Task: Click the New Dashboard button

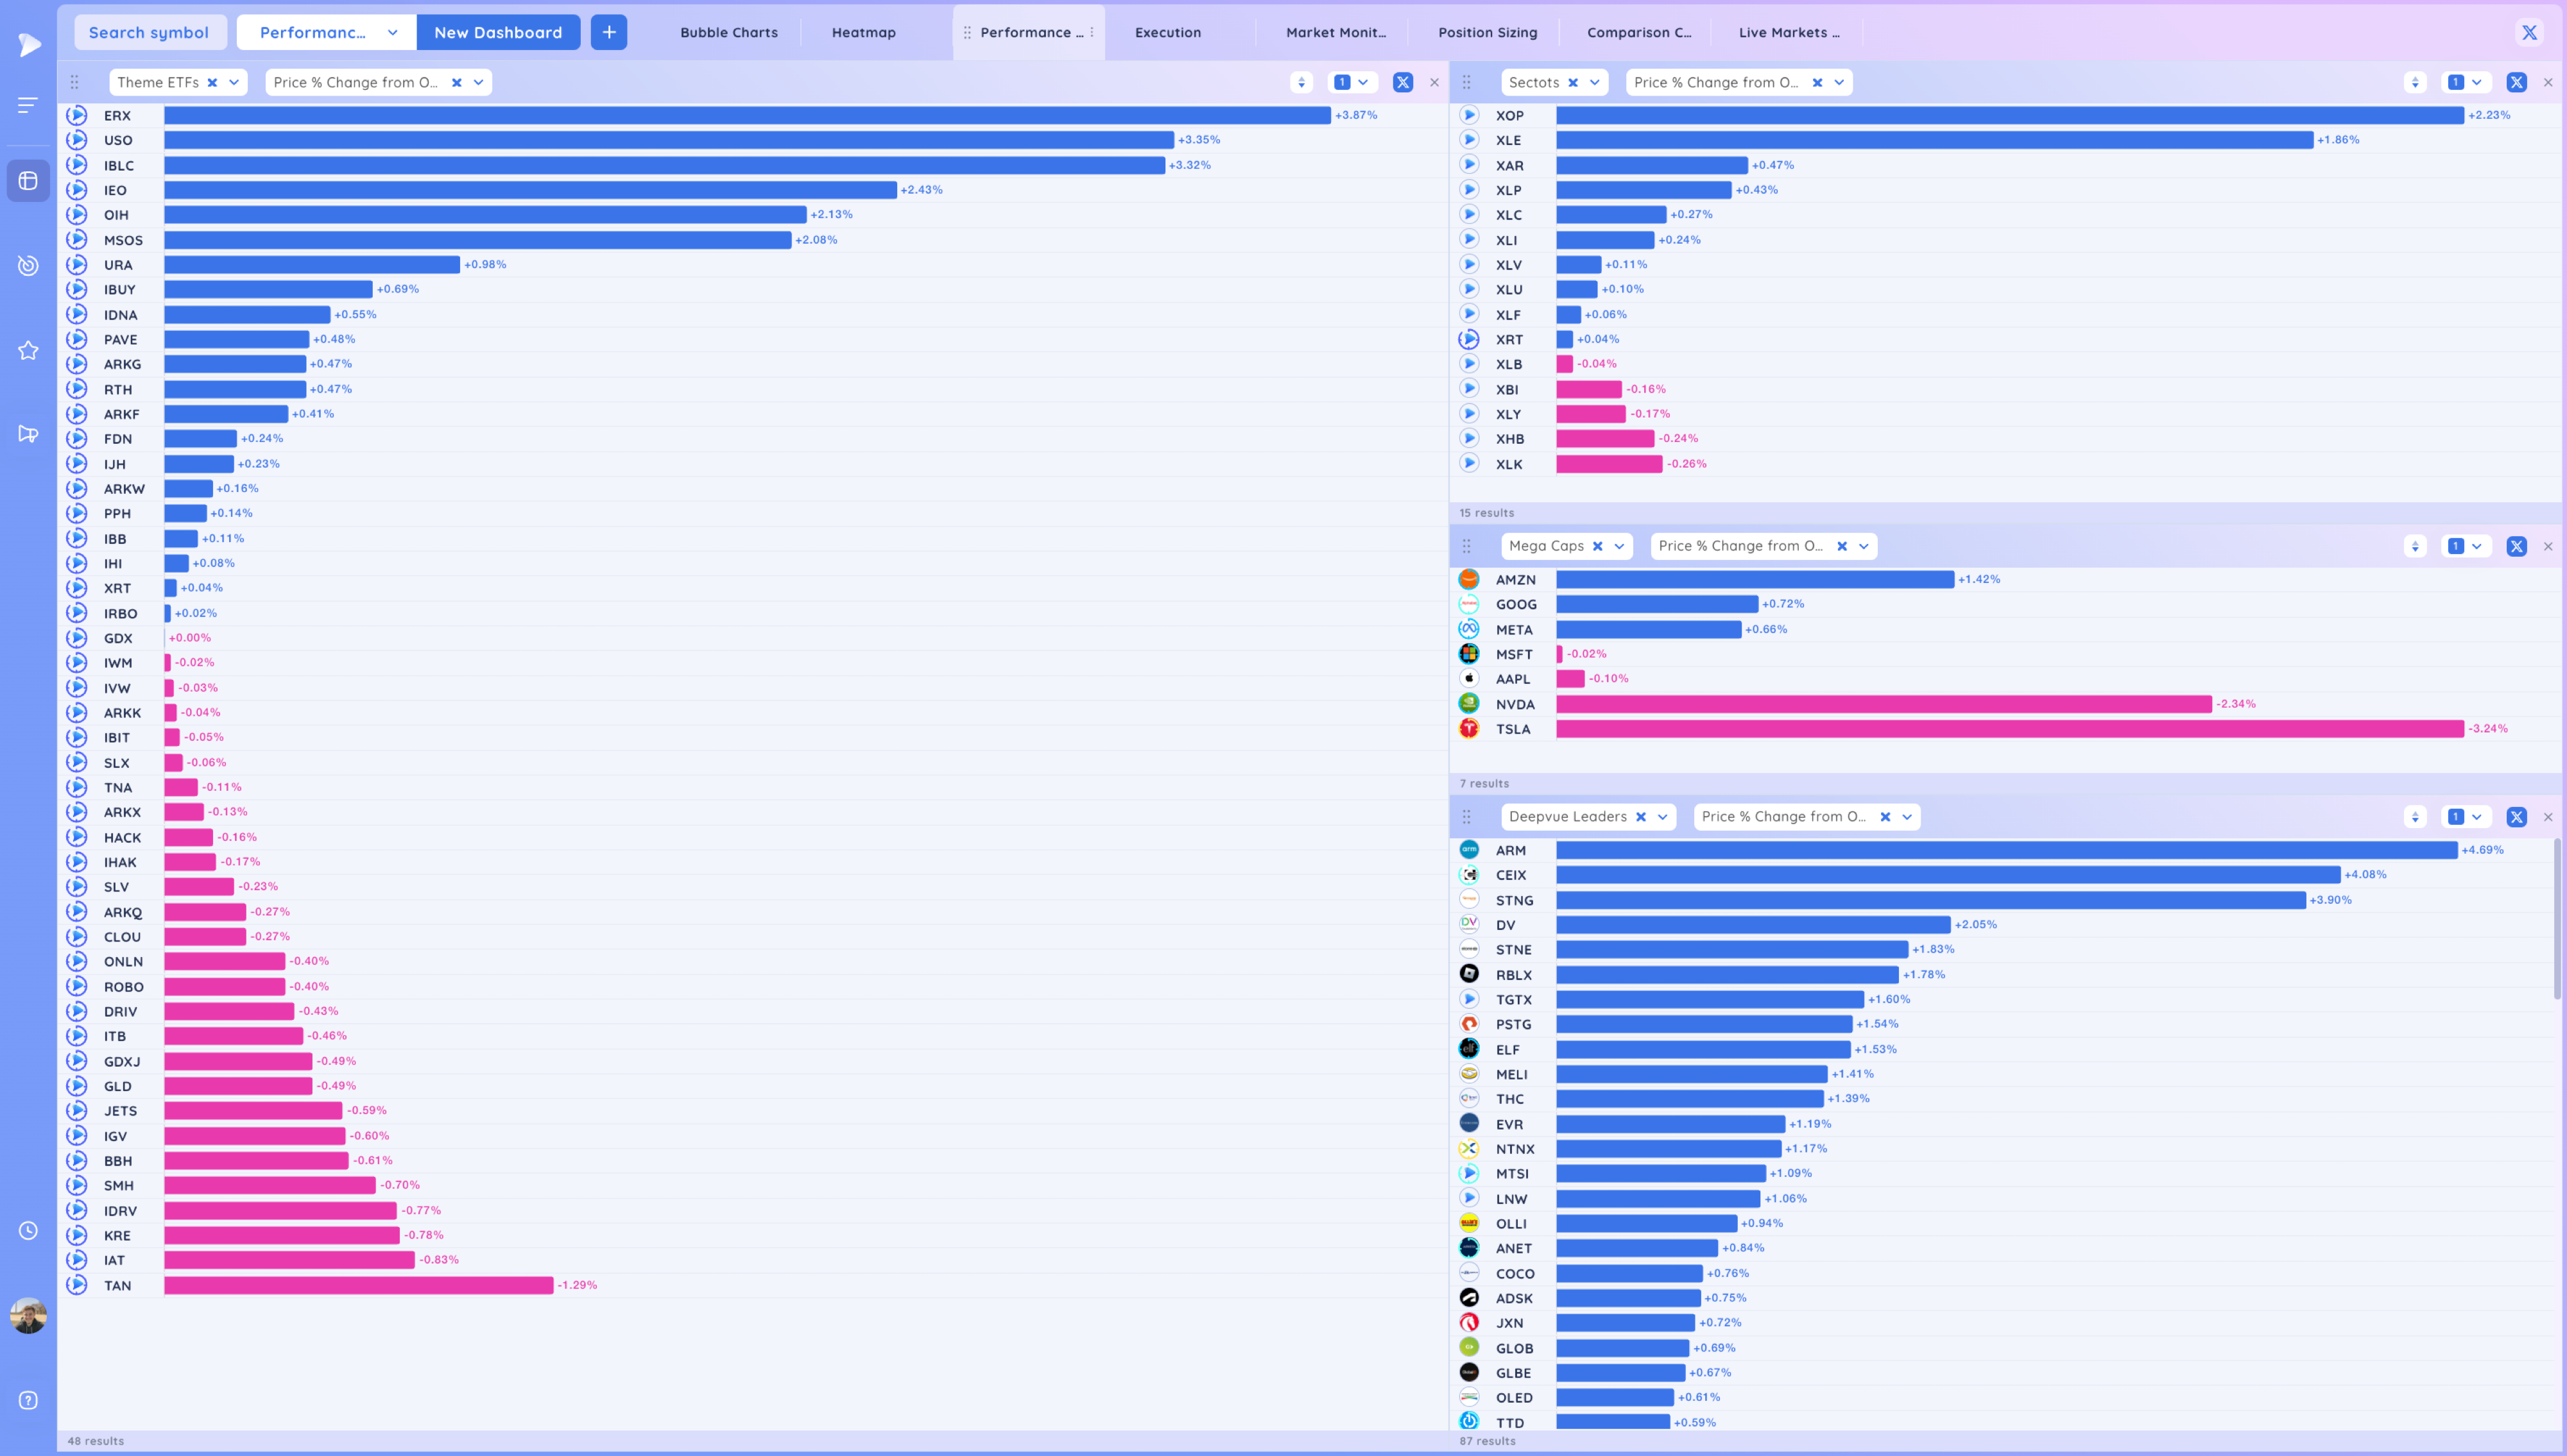Action: pyautogui.click(x=498, y=32)
